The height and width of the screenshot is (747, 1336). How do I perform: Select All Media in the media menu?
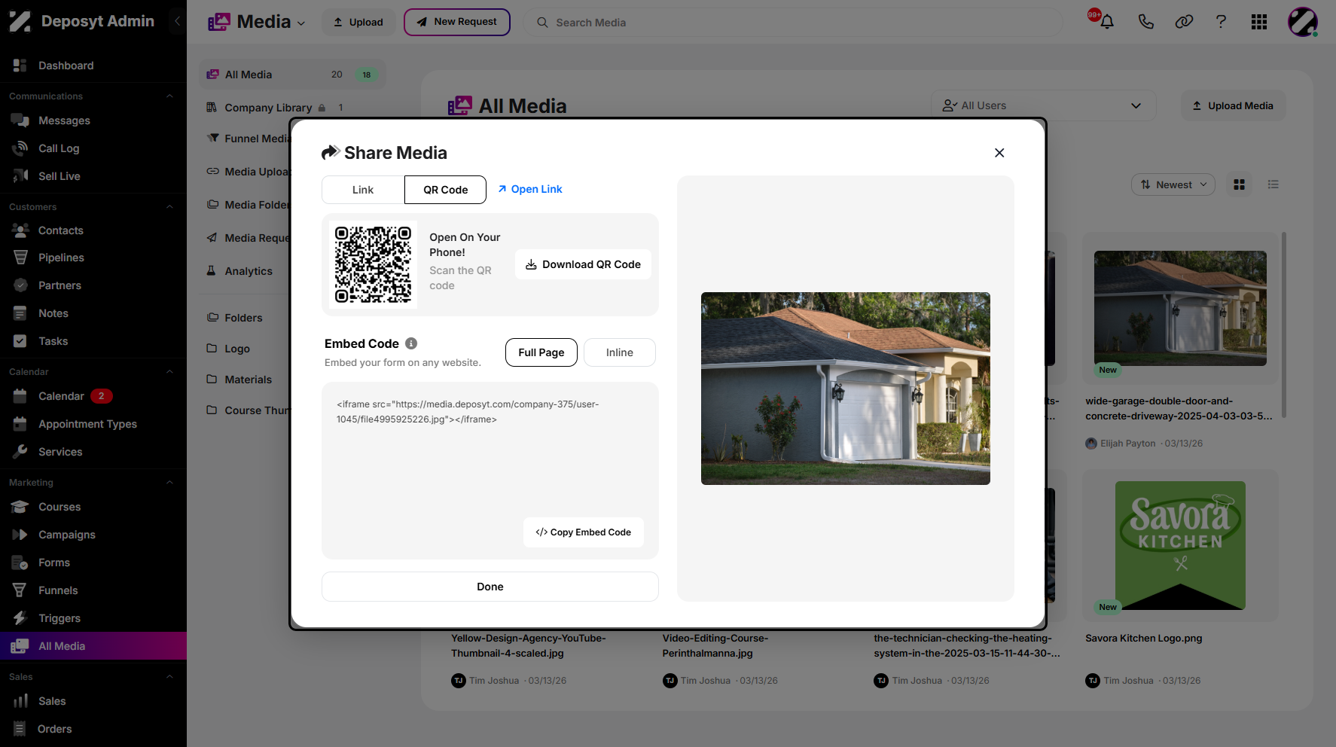tap(292, 75)
